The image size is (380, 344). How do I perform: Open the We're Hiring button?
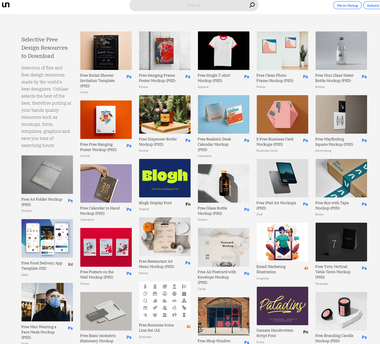click(x=347, y=5)
